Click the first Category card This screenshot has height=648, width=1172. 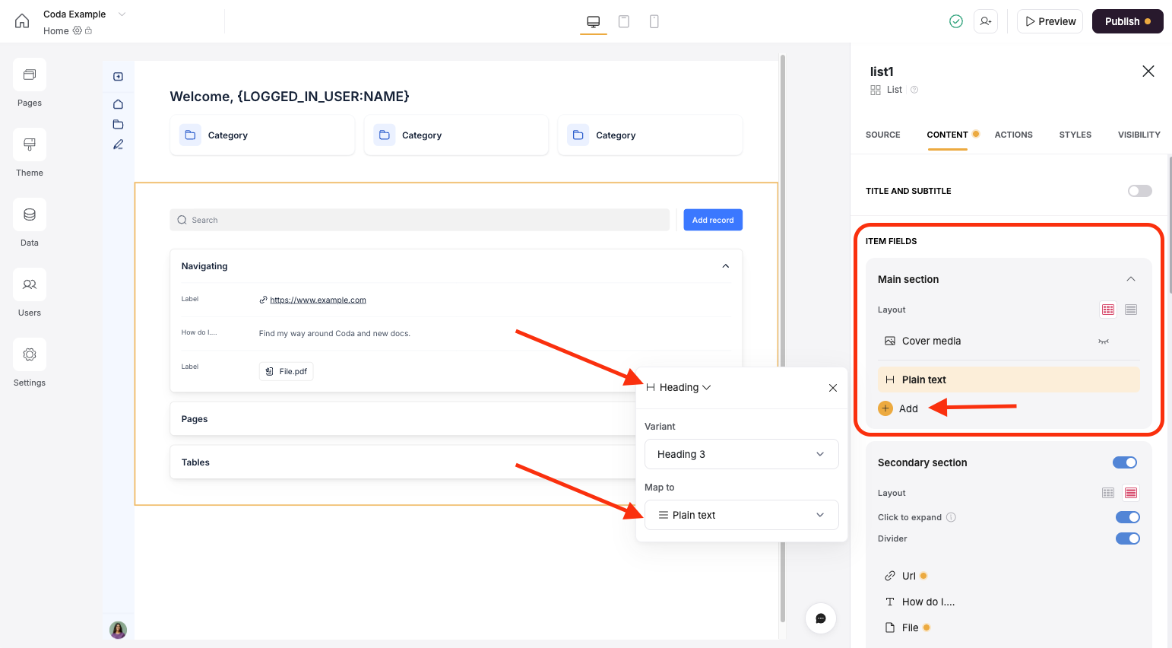262,135
